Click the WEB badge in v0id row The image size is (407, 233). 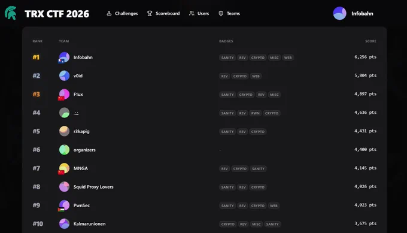coord(256,76)
